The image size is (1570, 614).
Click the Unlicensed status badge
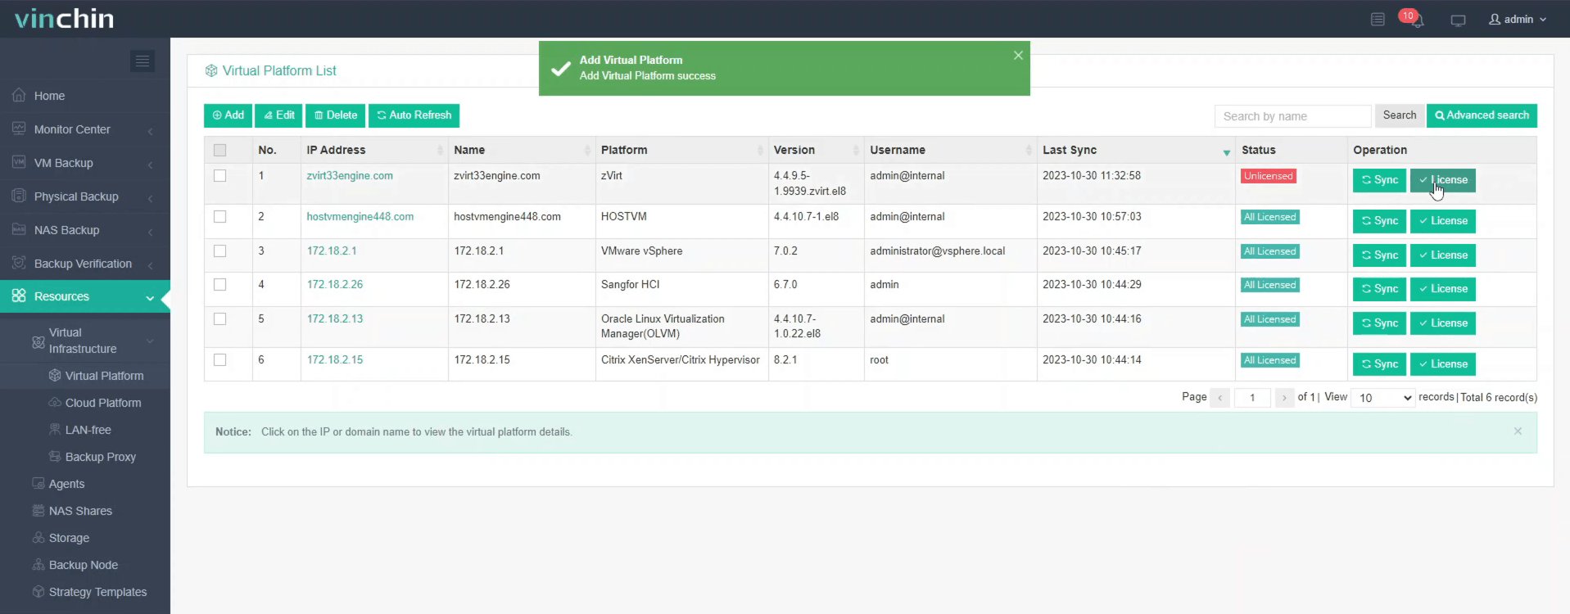[1268, 176]
